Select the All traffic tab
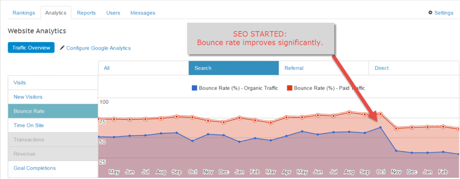 click(143, 68)
